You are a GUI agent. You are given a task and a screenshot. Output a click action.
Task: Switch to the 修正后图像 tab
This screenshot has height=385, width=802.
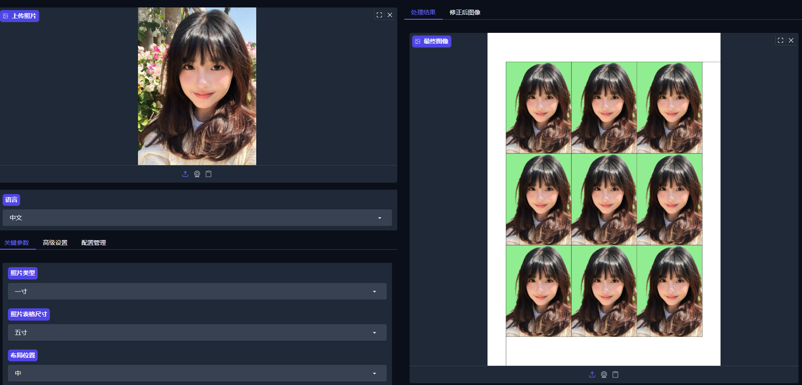click(x=465, y=12)
